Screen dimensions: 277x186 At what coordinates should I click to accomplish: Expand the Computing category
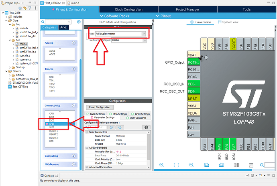click(74, 156)
